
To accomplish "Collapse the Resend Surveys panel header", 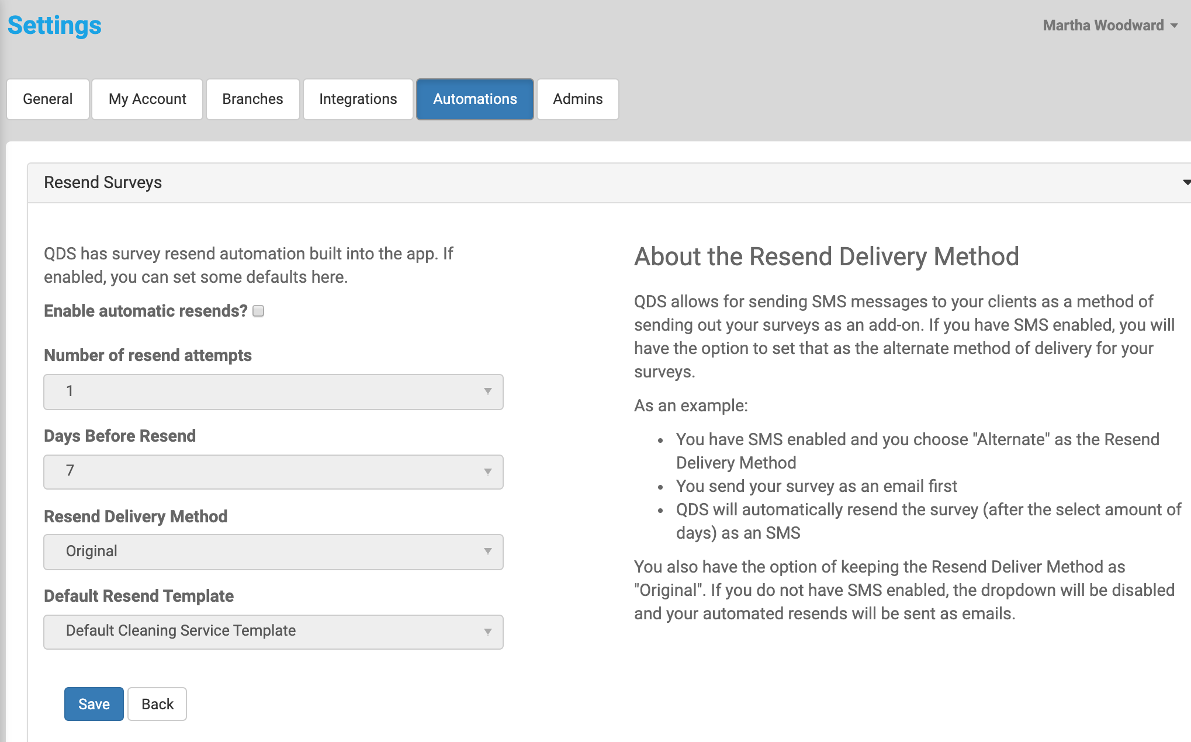I will coord(103,183).
